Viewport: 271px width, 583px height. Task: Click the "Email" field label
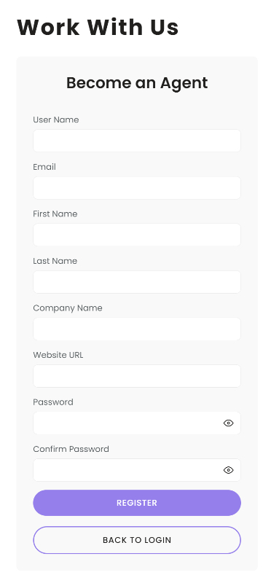click(x=44, y=167)
